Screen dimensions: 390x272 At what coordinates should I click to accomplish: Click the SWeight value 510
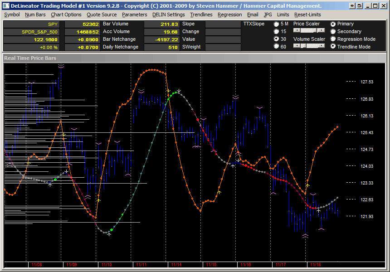(x=162, y=47)
